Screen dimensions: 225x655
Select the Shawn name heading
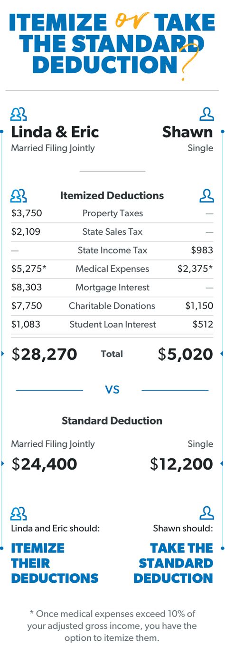tap(187, 132)
